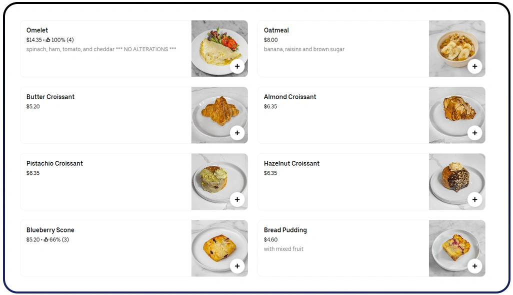
Task: Open the Omelet item details
Action: pos(36,30)
